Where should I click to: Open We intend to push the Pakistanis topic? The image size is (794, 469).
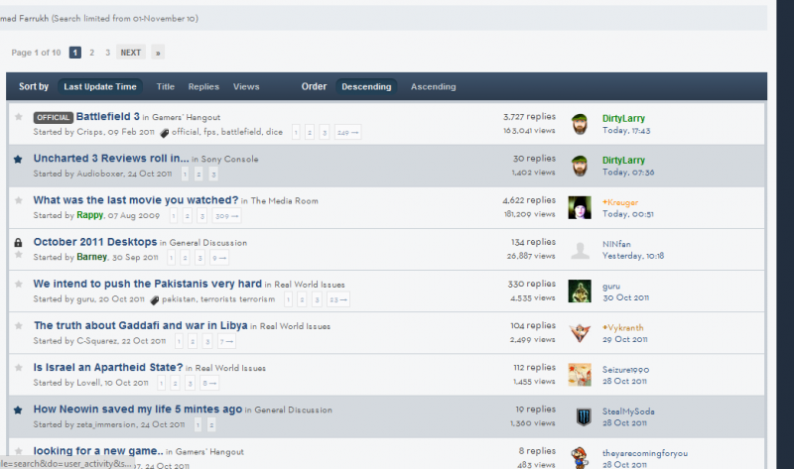[147, 284]
